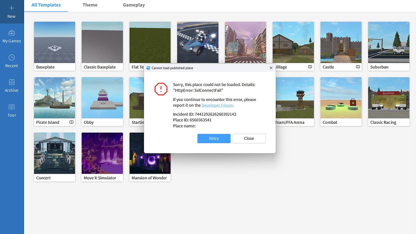Select the Classic Racing template
The image size is (416, 234).
[x=388, y=97]
